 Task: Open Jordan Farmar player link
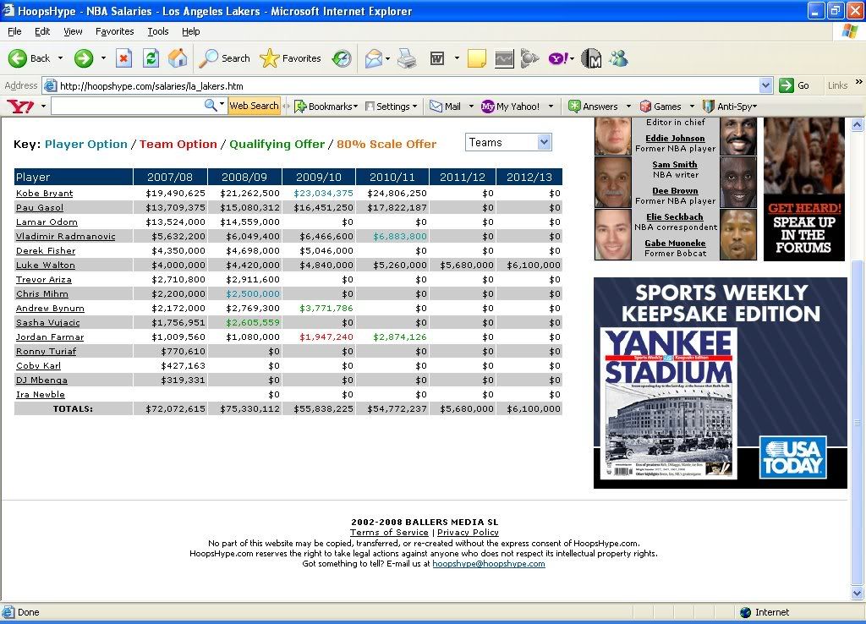pyautogui.click(x=50, y=337)
